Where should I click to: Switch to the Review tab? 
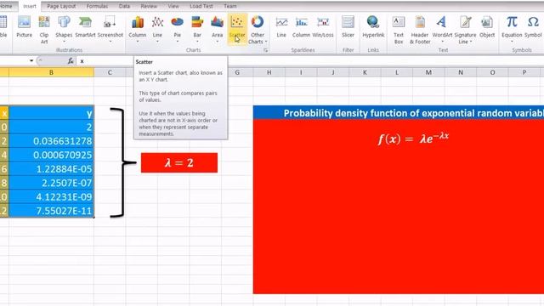click(149, 6)
